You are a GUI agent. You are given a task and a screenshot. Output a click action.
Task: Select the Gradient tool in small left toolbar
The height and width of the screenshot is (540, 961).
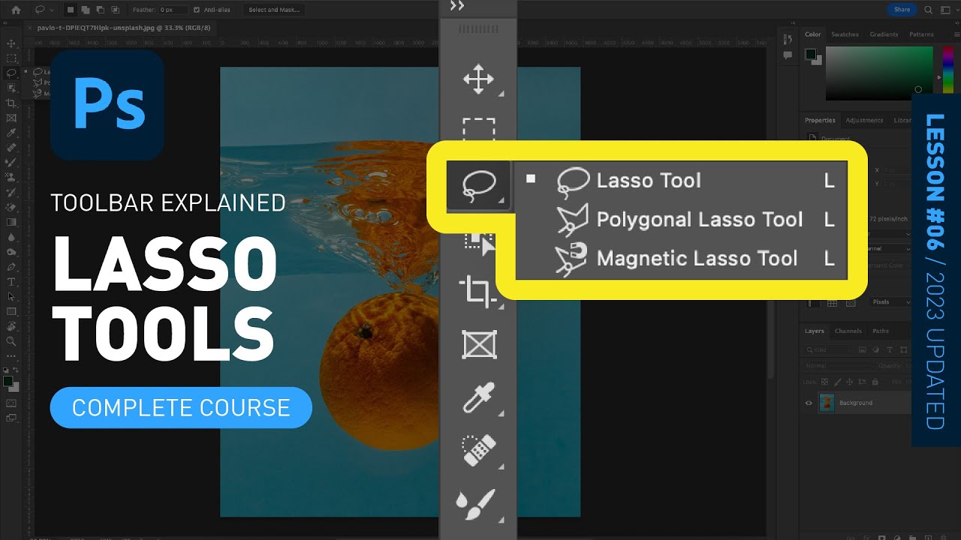tap(11, 222)
